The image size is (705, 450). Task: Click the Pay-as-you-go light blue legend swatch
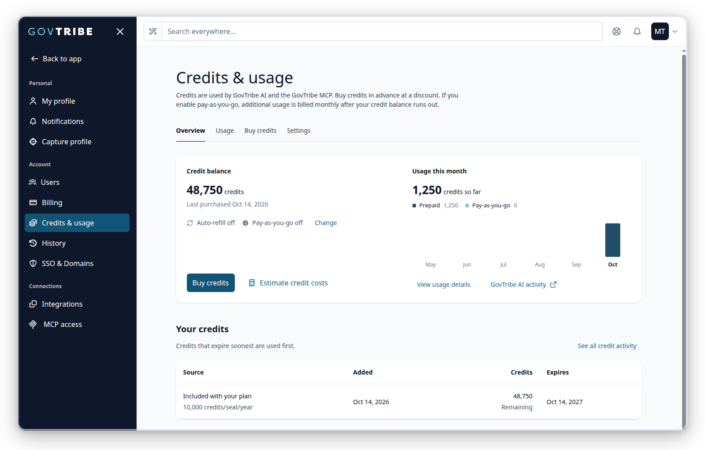467,206
